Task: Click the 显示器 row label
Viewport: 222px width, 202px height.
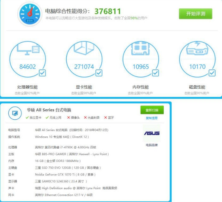Action: [x=13, y=181]
